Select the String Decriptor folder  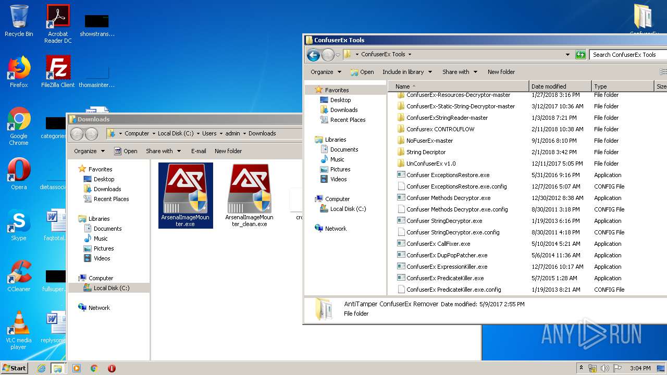(x=426, y=152)
